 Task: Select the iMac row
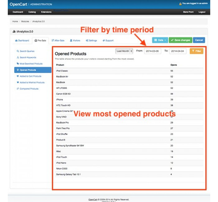pyautogui.click(x=129, y=151)
